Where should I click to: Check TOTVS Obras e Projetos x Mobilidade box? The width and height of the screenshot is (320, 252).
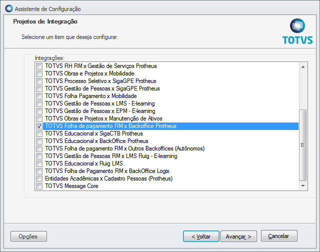tap(39, 73)
